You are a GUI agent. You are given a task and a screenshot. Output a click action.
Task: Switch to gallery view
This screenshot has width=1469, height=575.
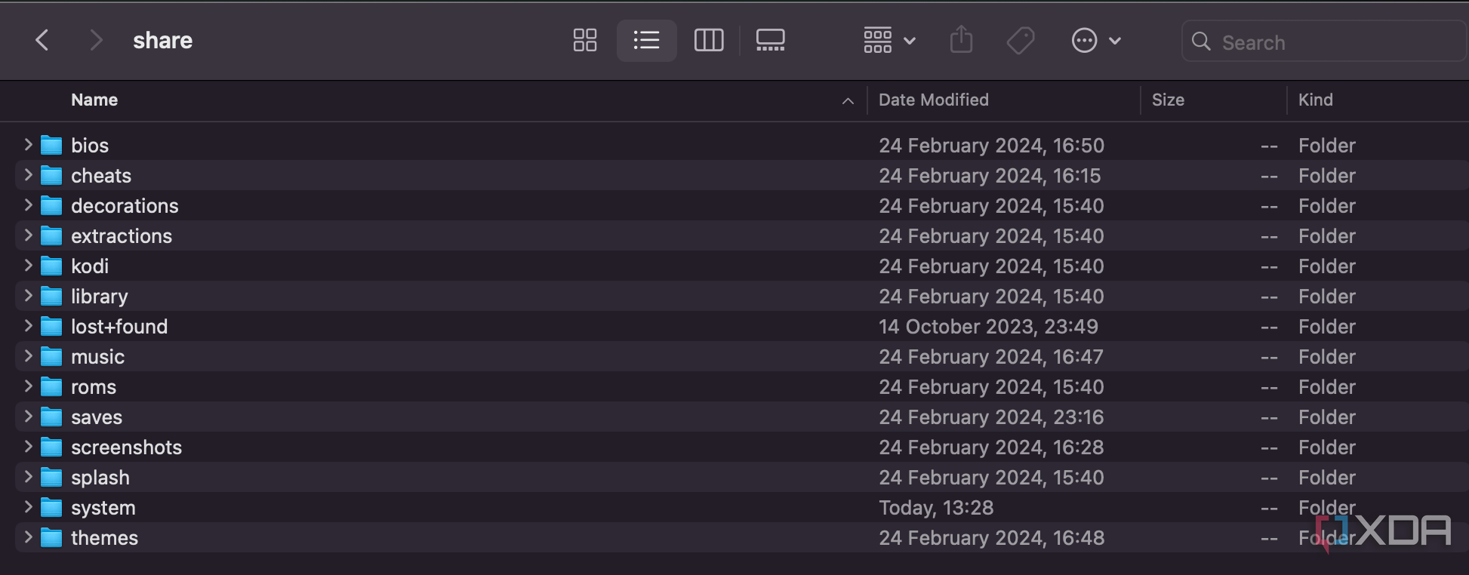pyautogui.click(x=771, y=40)
